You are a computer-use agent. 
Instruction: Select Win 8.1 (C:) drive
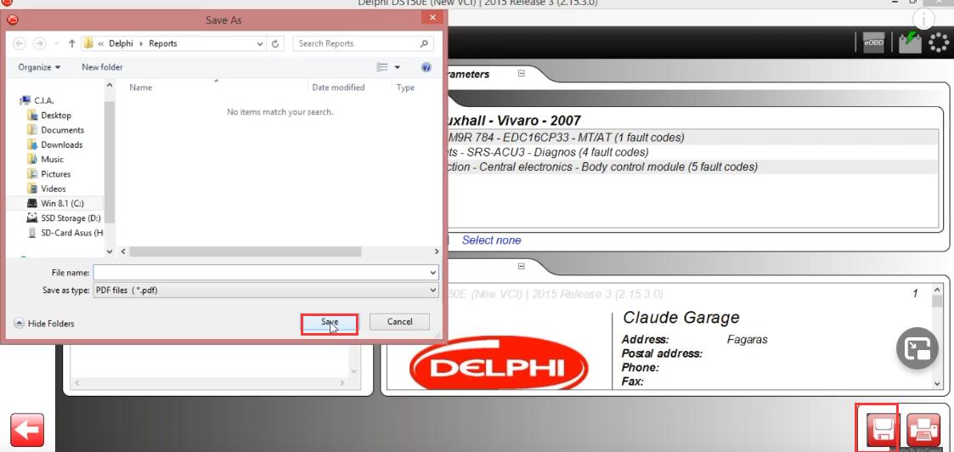point(55,203)
